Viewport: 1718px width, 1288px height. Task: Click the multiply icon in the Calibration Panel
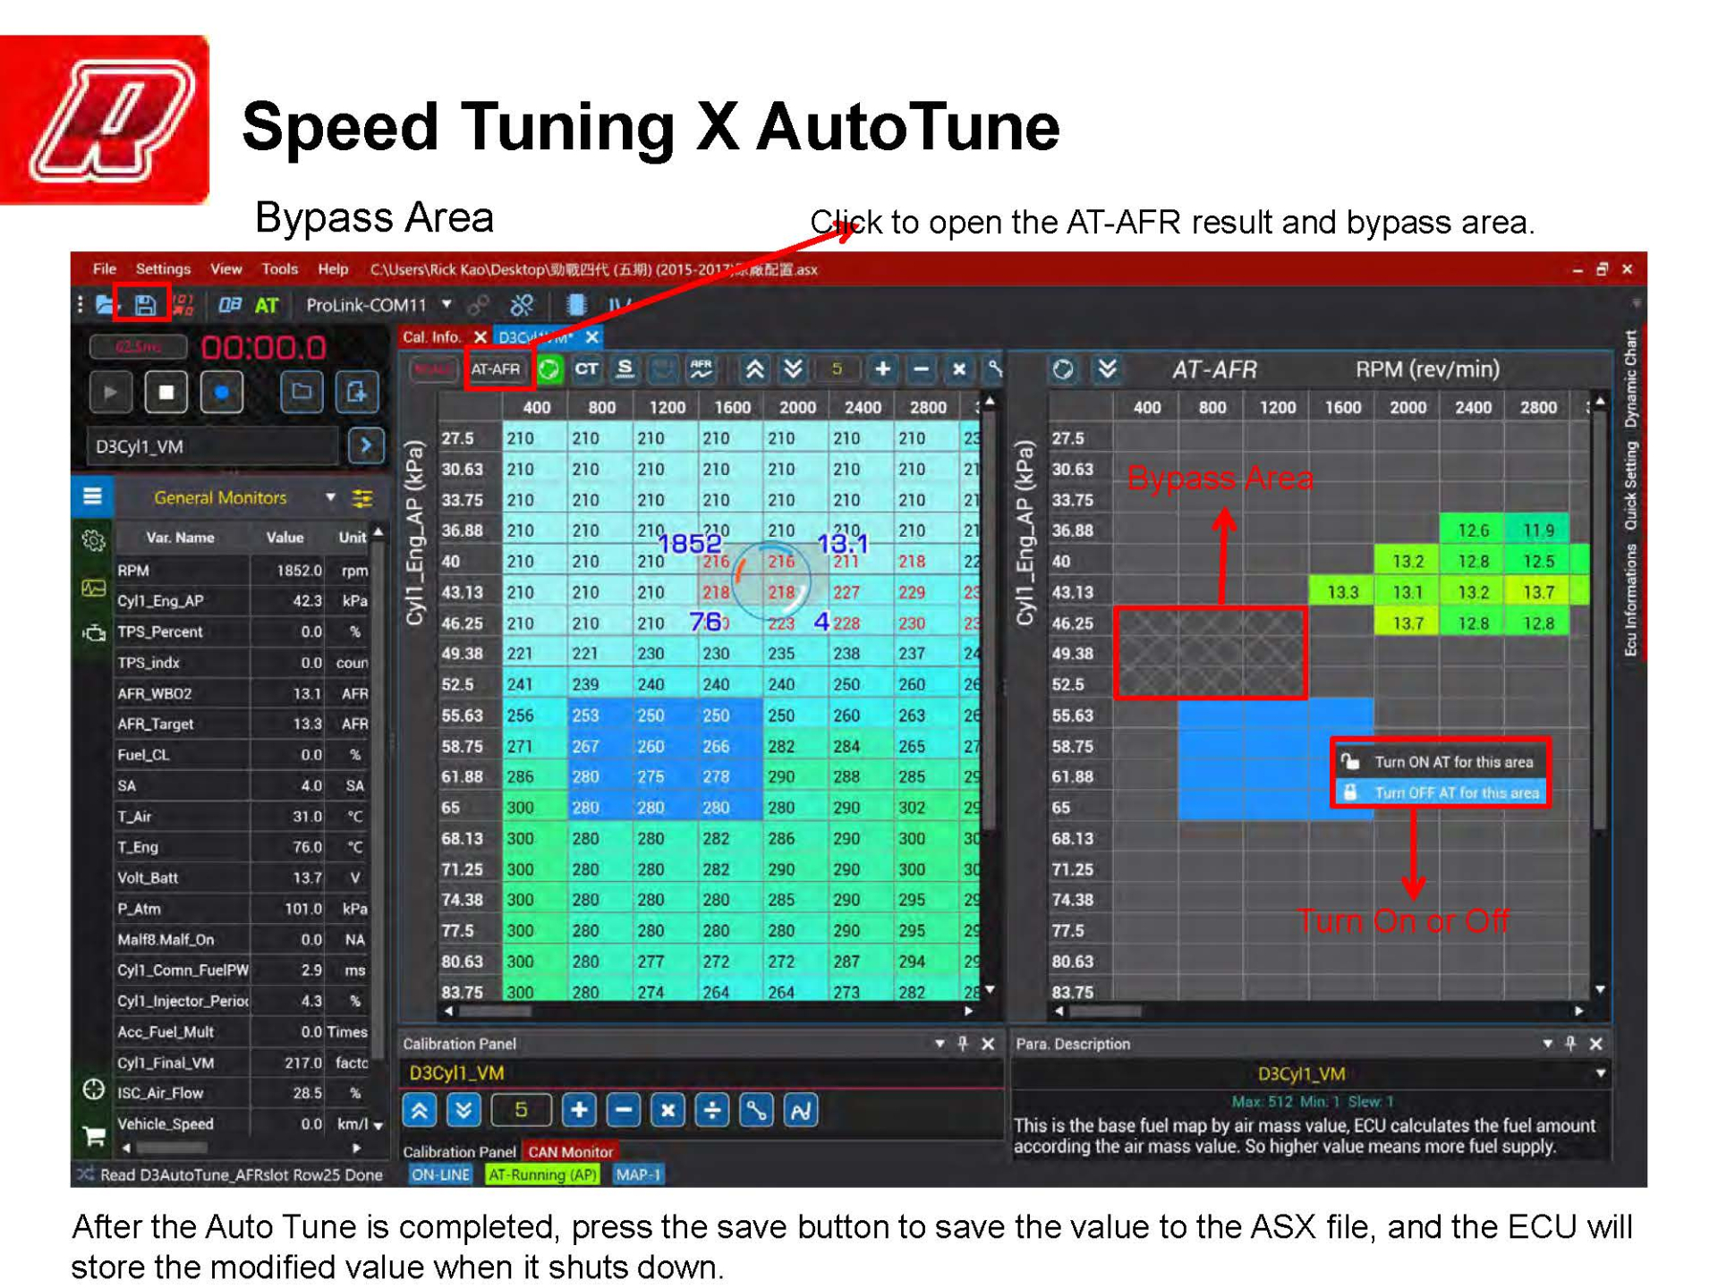coord(668,1110)
